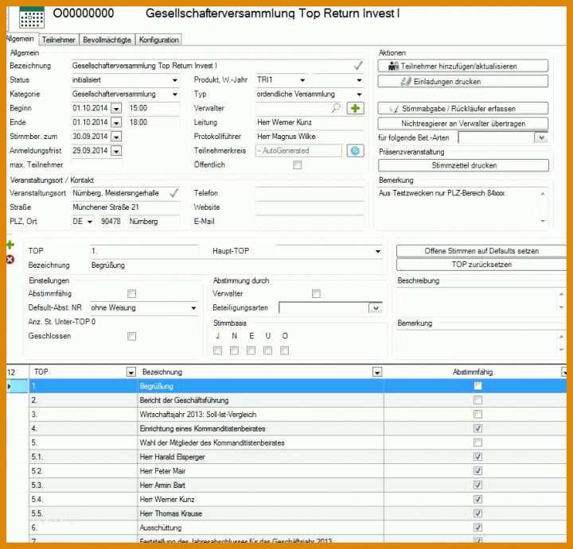Check the E Stimmbasis checkbox
The image size is (573, 549).
click(251, 350)
